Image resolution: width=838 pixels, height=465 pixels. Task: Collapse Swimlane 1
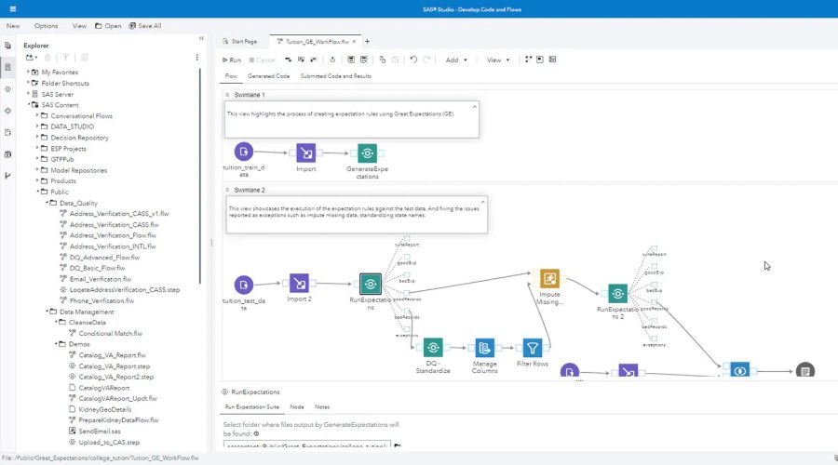[x=227, y=95]
